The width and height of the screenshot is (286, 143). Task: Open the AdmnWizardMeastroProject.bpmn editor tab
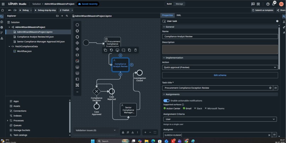tap(92, 16)
